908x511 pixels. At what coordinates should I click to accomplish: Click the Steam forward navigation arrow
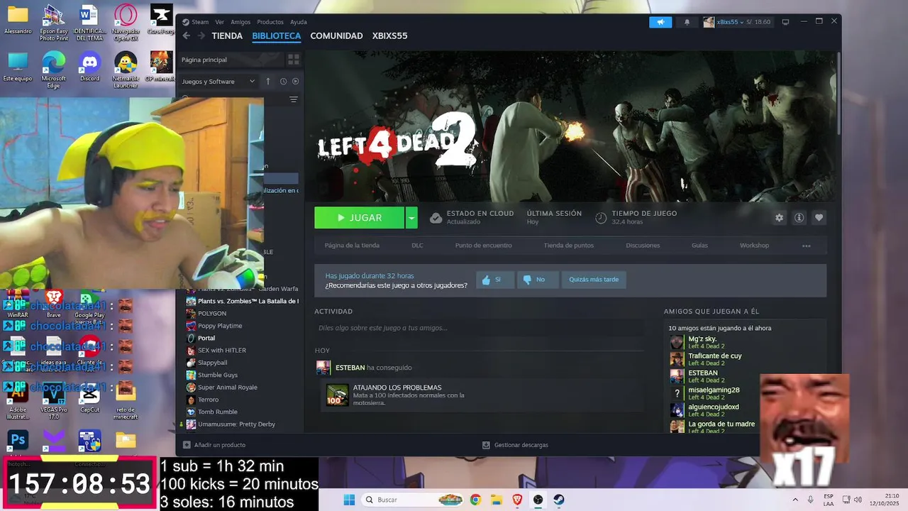click(x=201, y=35)
